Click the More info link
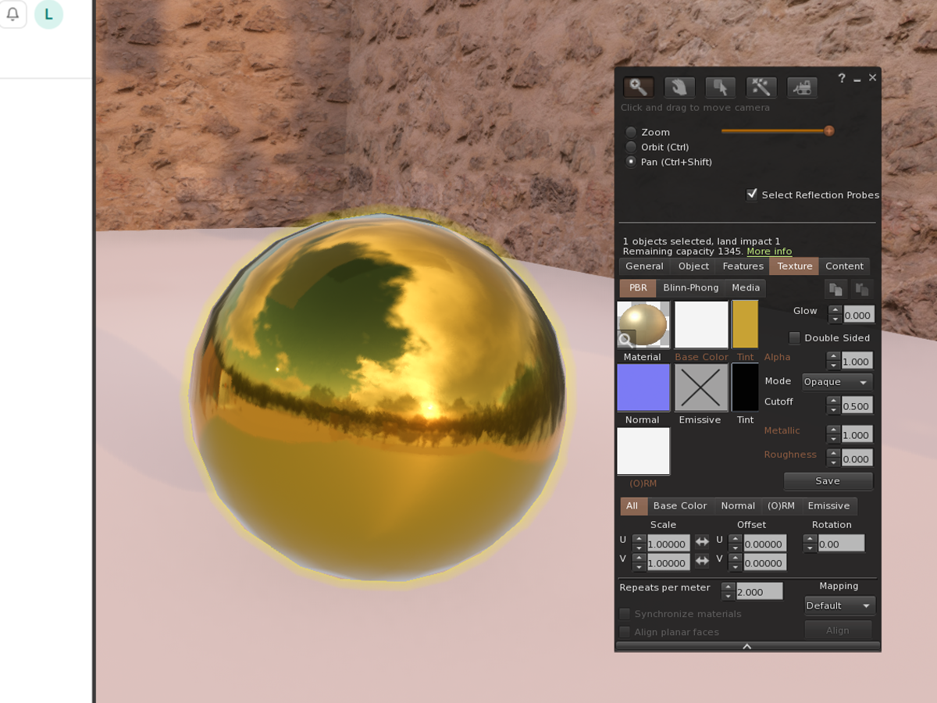Screen dimensions: 937x703 [x=769, y=252]
